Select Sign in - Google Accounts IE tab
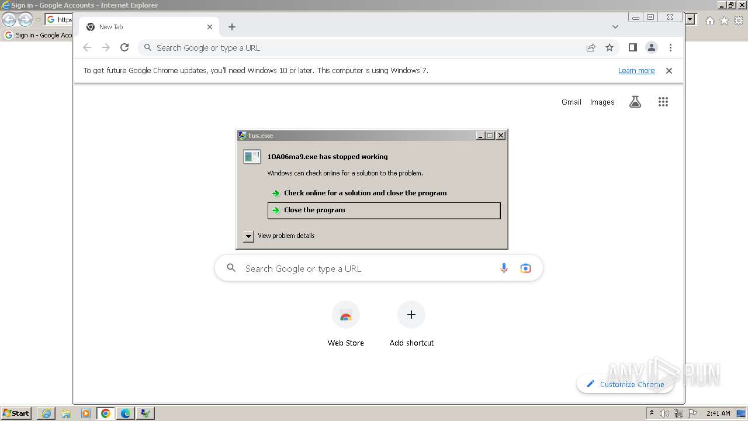This screenshot has height=421, width=748. pyautogui.click(x=38, y=35)
